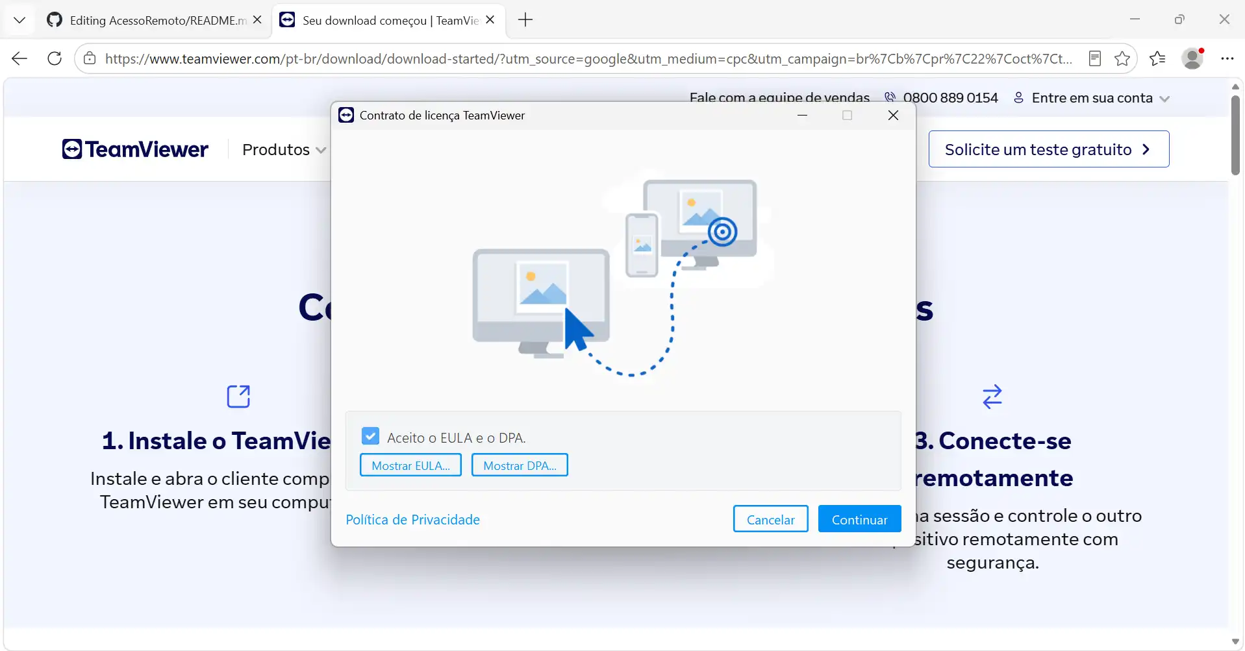Open the browser profile avatar
The width and height of the screenshot is (1245, 651).
[x=1192, y=59]
